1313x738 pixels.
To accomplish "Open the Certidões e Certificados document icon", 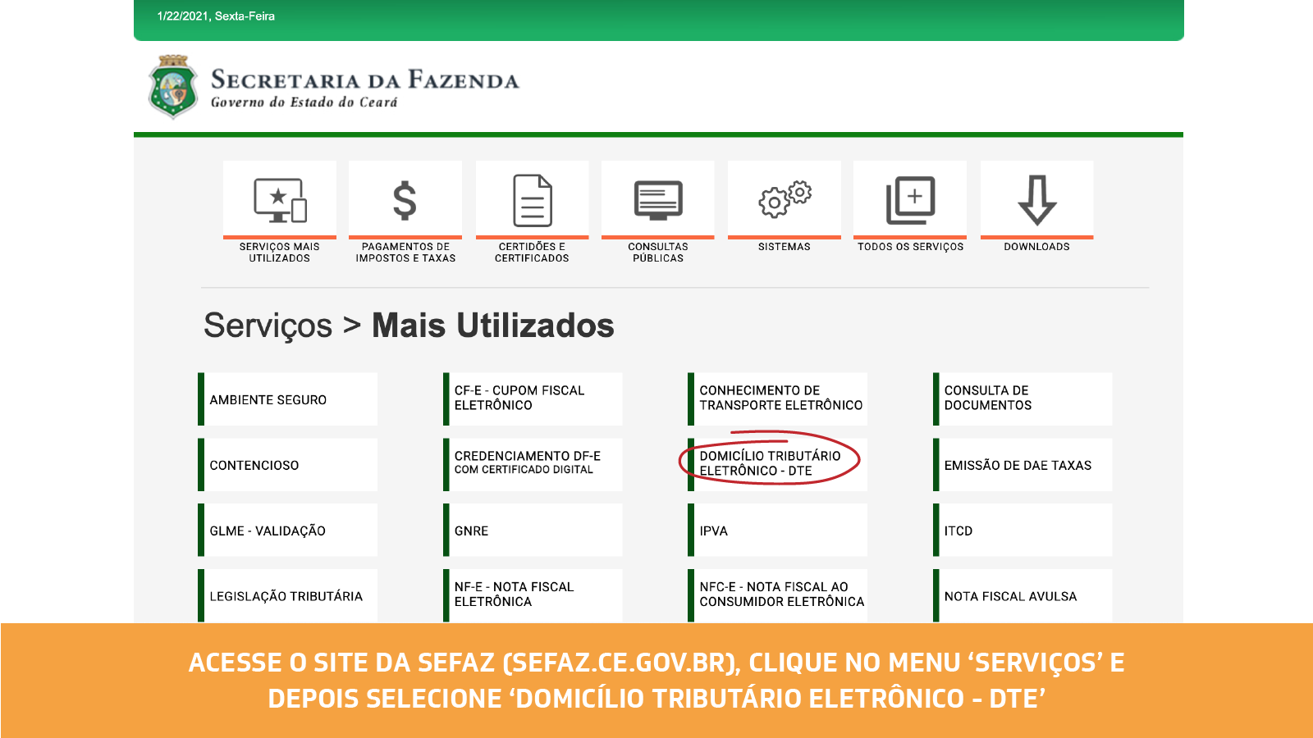I will pos(532,200).
